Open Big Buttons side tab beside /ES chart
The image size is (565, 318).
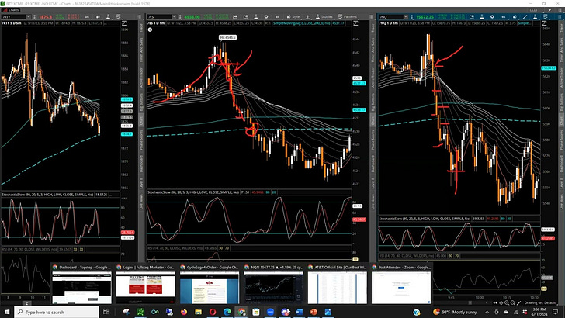click(373, 102)
